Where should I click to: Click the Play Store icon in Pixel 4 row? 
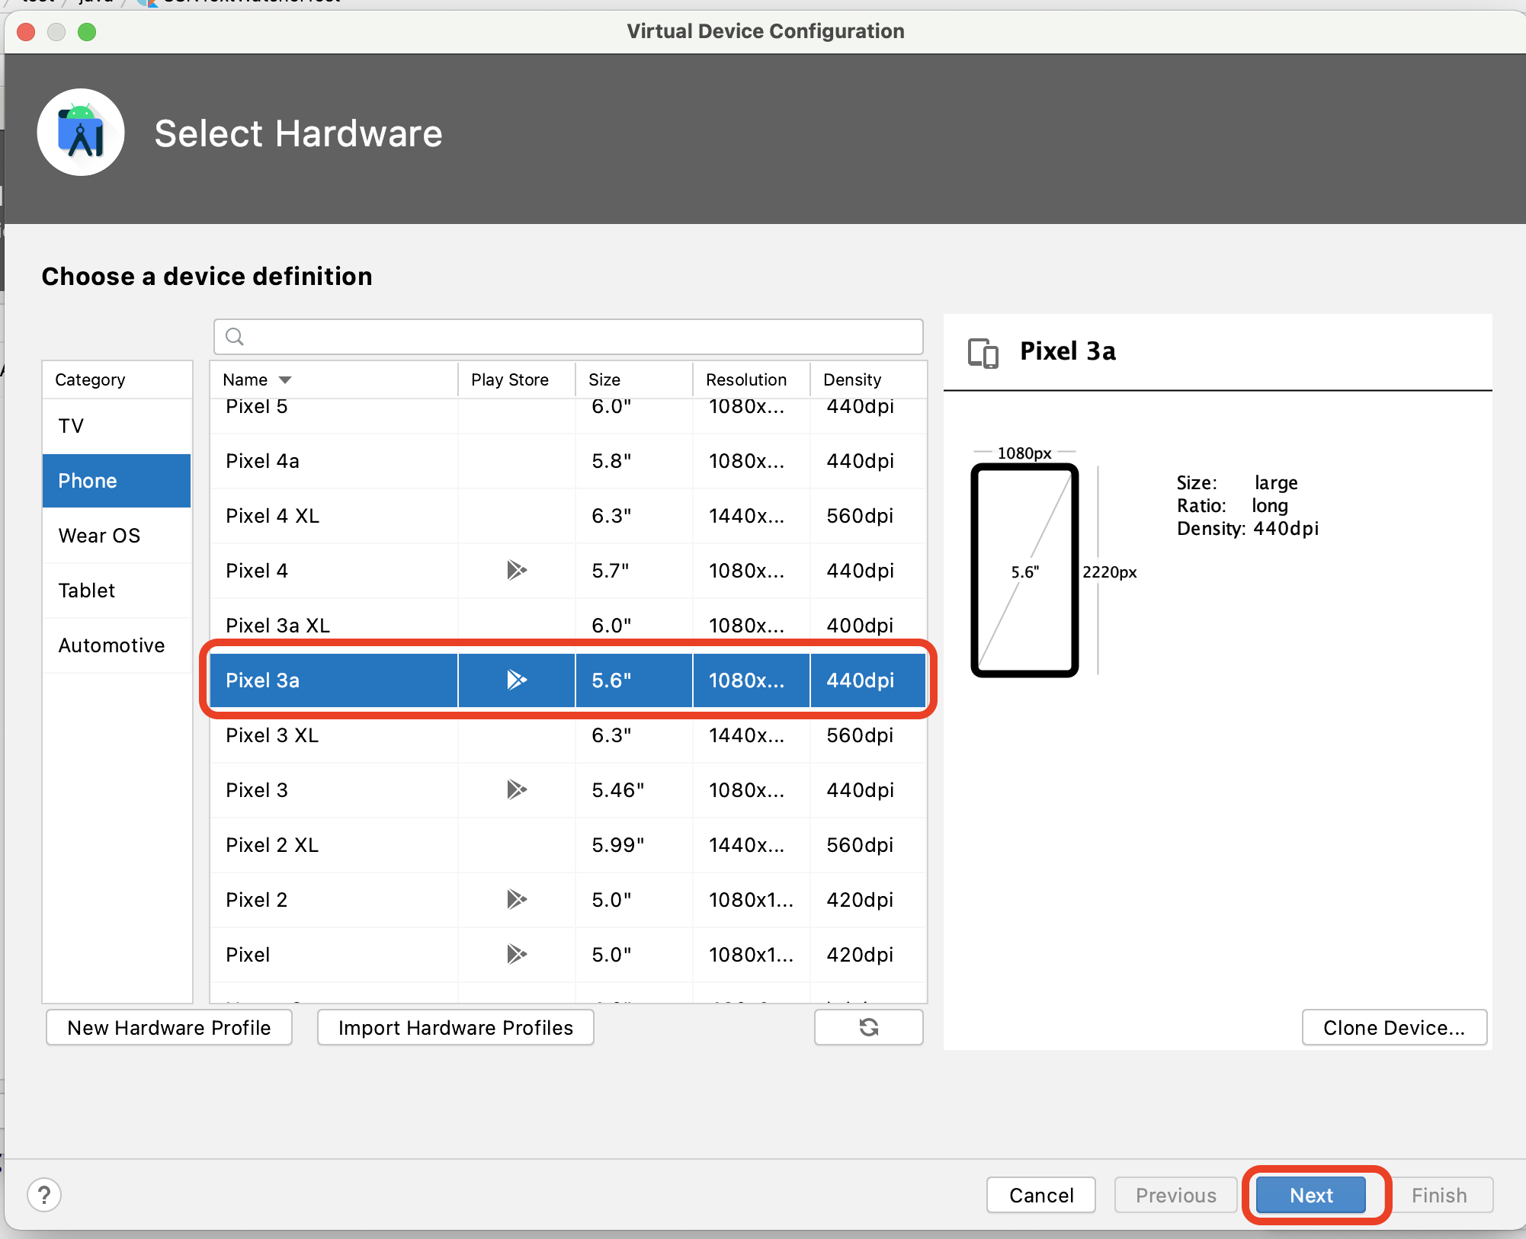[x=516, y=570]
